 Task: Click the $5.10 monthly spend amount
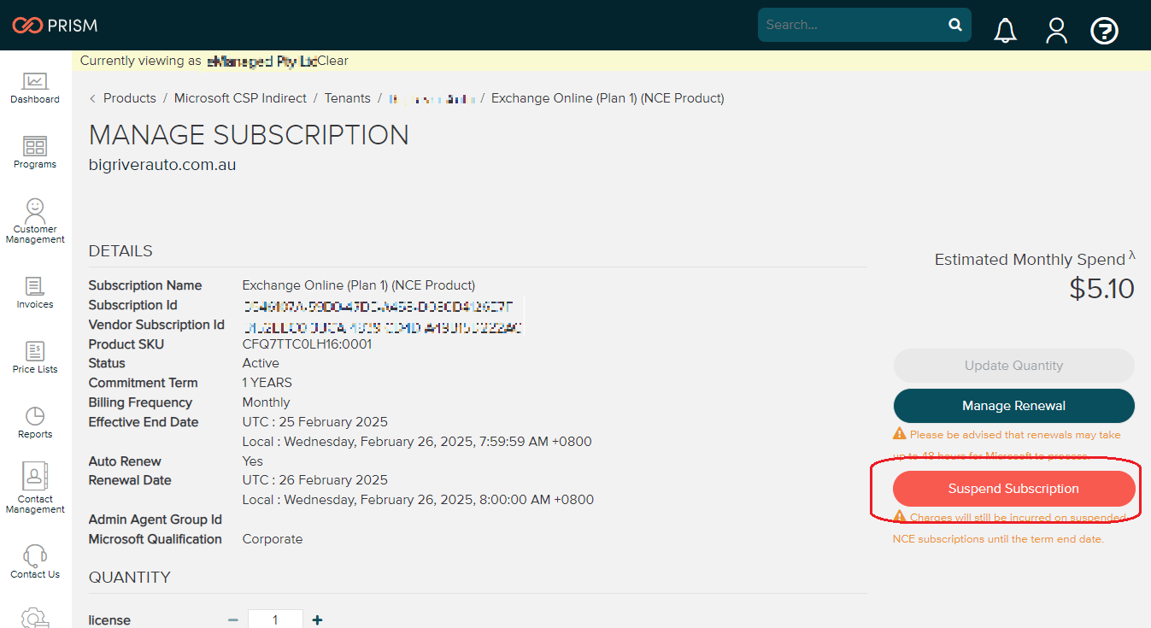[1101, 289]
